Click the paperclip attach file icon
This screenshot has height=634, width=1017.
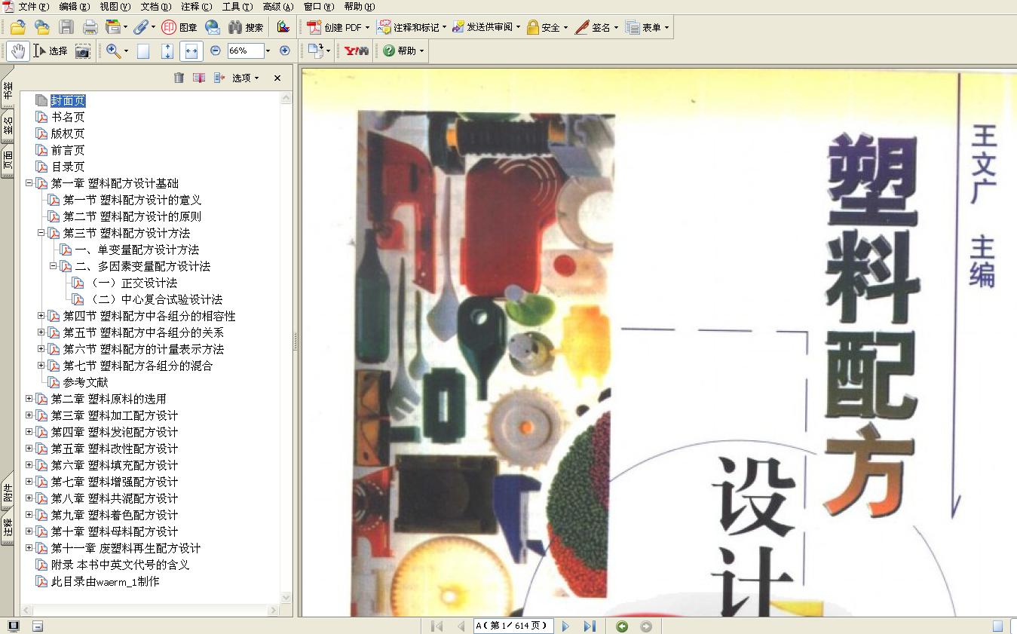tap(140, 27)
